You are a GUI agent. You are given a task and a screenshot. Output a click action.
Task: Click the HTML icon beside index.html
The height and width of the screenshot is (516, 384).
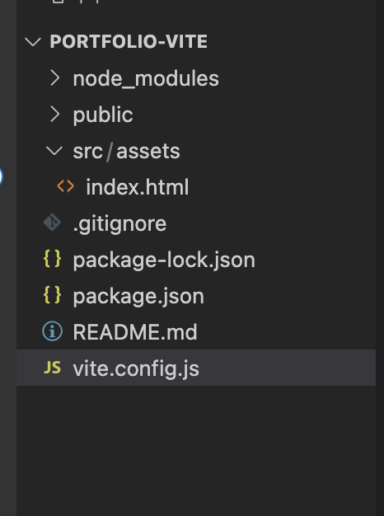click(x=65, y=186)
